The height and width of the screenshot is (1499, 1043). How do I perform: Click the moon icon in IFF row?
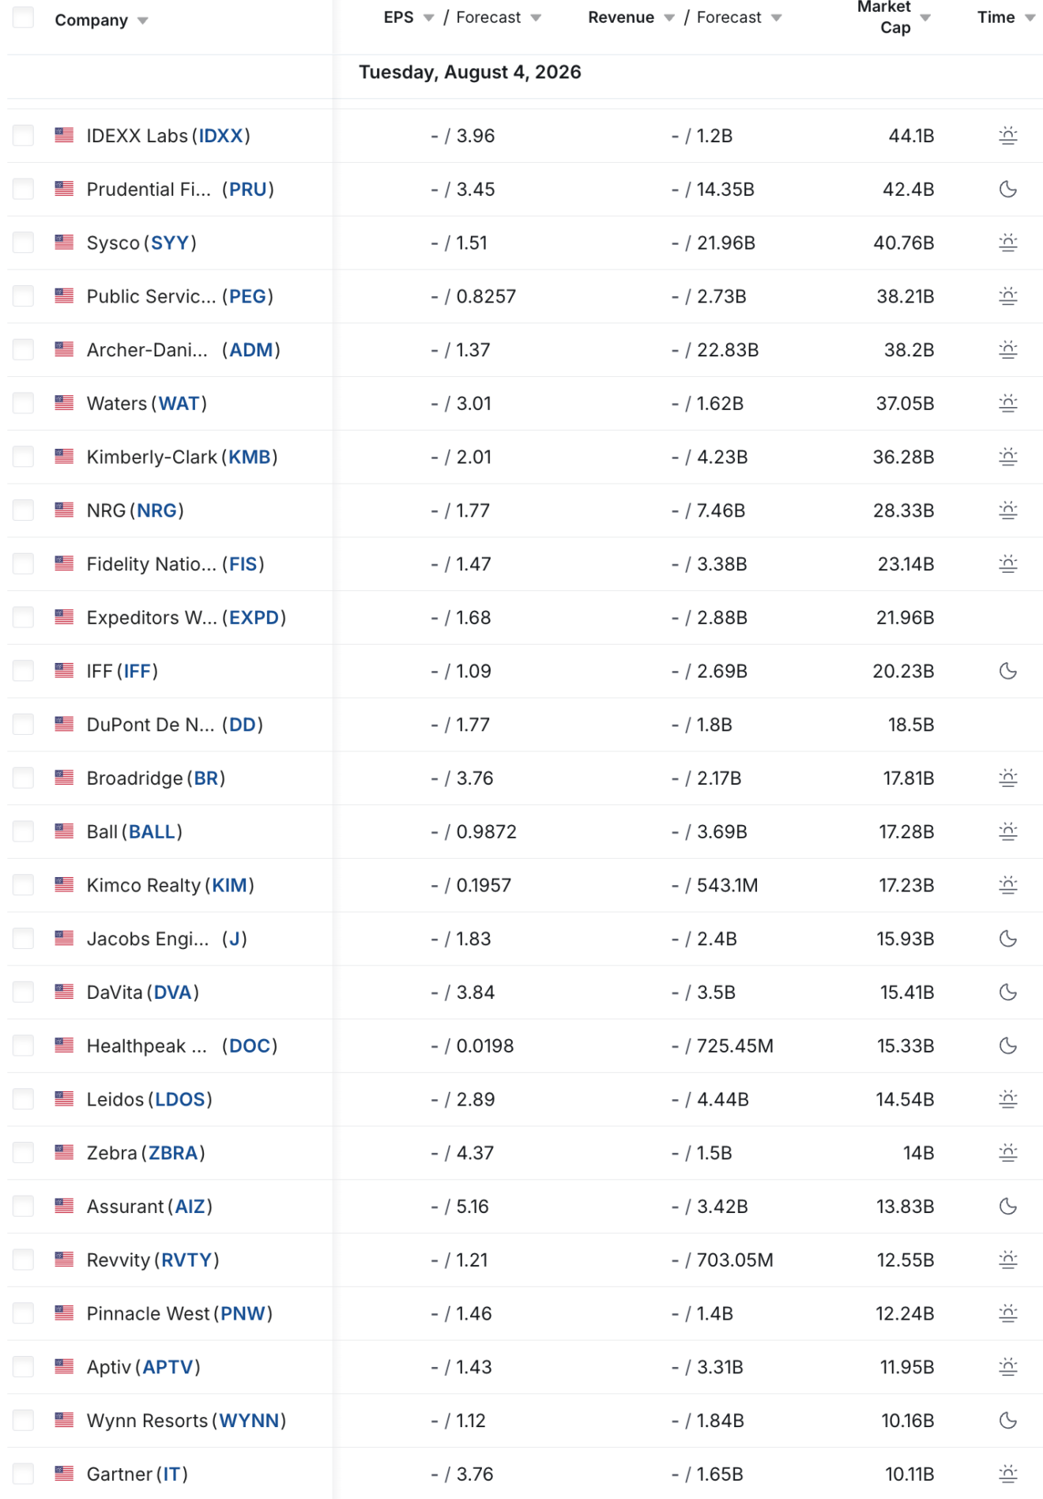pos(1007,672)
